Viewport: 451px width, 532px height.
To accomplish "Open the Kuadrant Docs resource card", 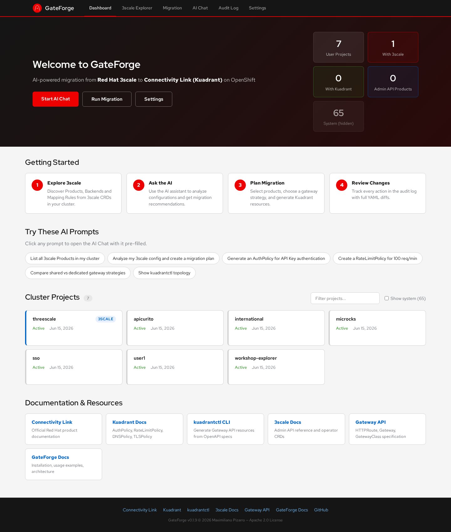I will [x=144, y=429].
